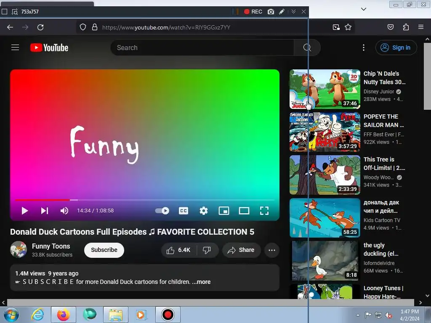431x323 pixels.
Task: Like the video with 6.4K likes
Action: 178,250
